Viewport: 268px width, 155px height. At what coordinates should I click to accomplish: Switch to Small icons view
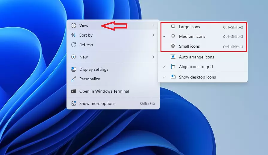[203, 46]
